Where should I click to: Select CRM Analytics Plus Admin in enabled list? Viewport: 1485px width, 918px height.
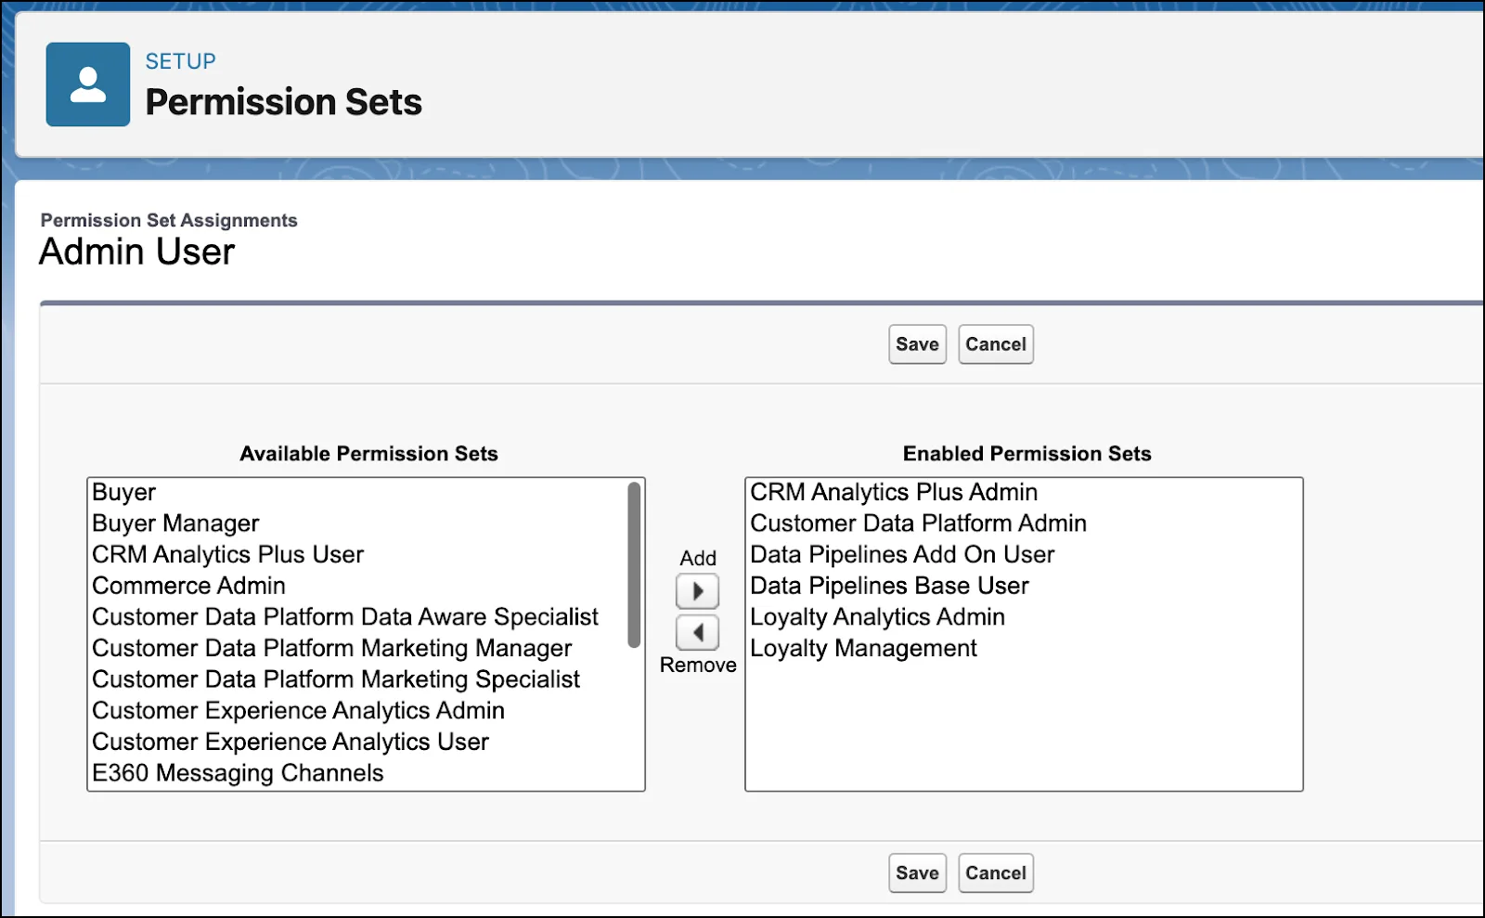(894, 492)
